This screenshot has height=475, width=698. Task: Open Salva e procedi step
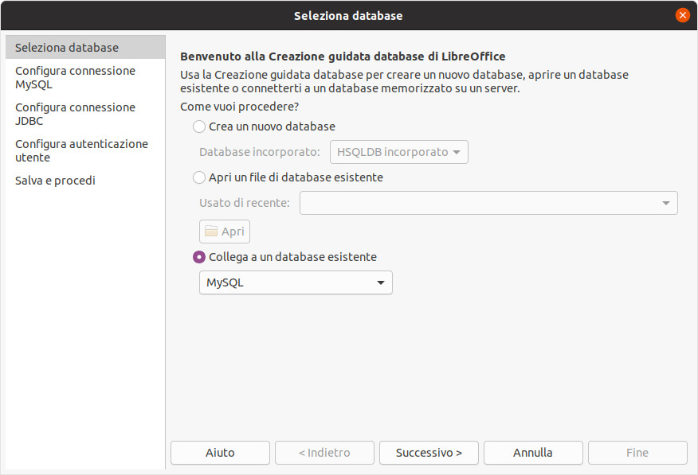(55, 181)
